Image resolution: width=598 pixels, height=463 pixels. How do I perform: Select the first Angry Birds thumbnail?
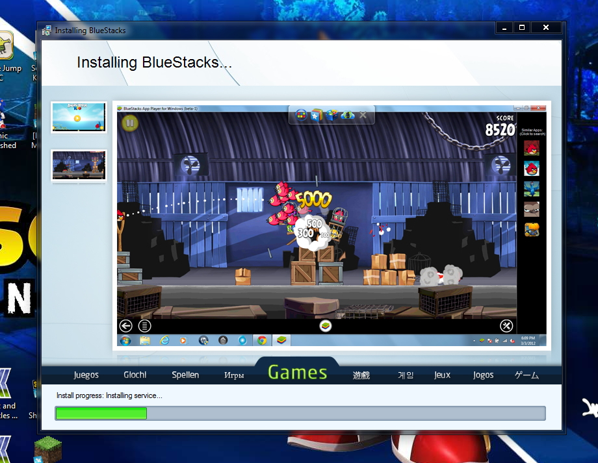(x=79, y=117)
